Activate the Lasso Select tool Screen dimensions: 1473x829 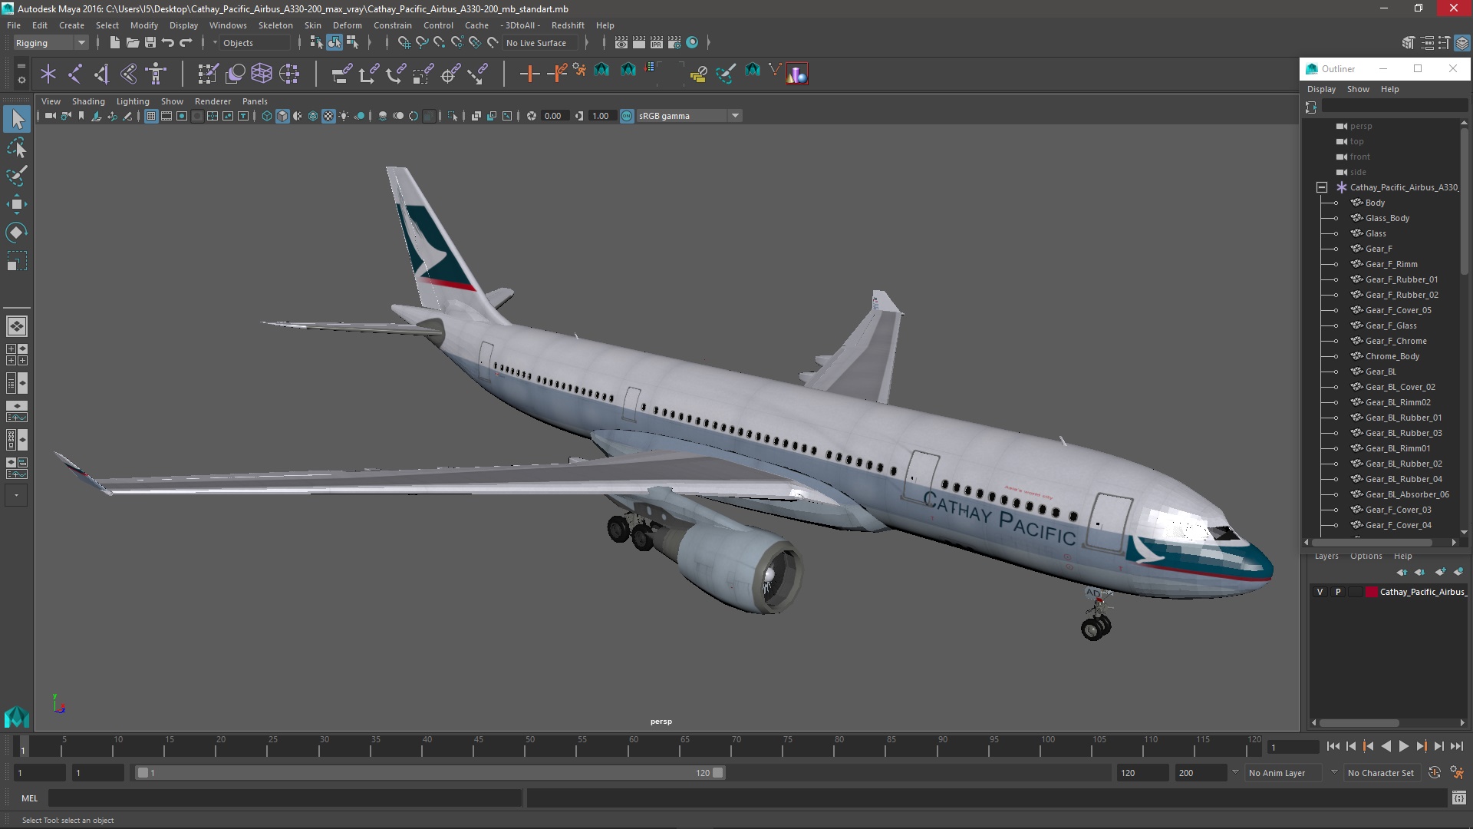click(x=17, y=147)
